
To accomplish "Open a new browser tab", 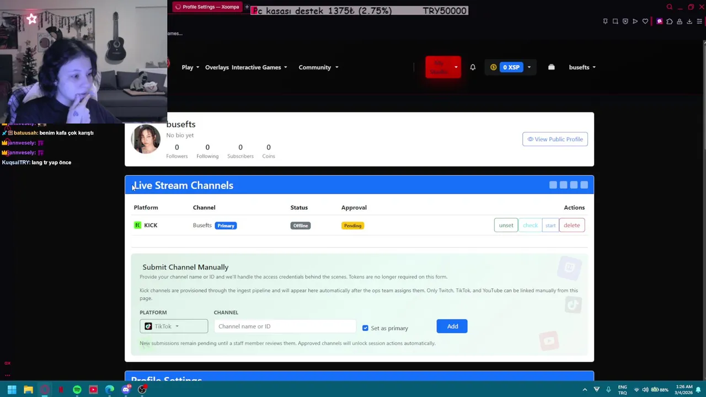I will [x=247, y=7].
